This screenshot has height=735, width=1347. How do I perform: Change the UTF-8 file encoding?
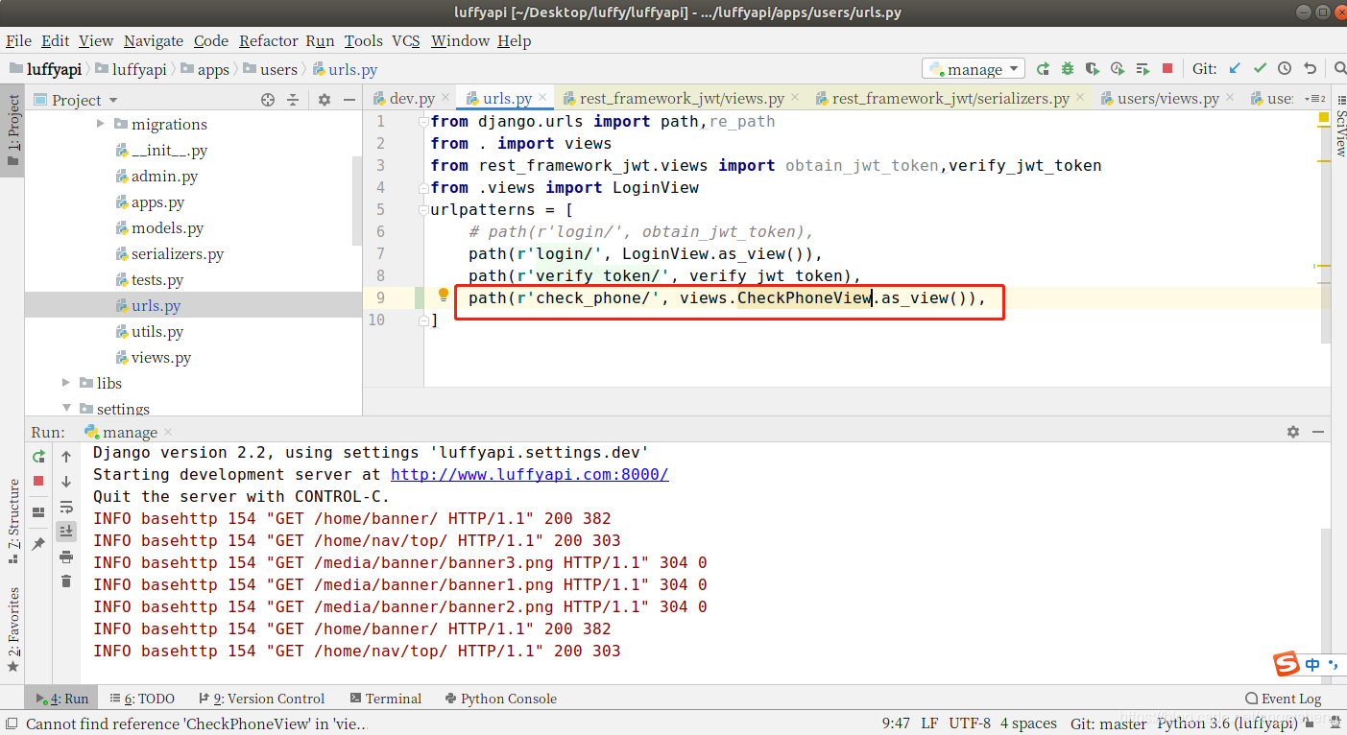(970, 723)
